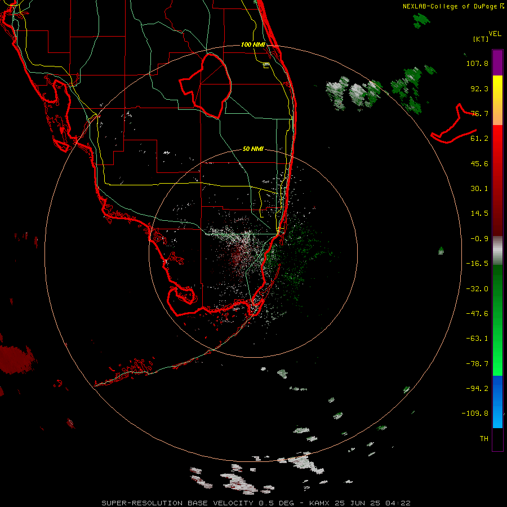The height and width of the screenshot is (507, 507).
Task: Click the 92.3 value on the velocity scale
Action: [479, 88]
